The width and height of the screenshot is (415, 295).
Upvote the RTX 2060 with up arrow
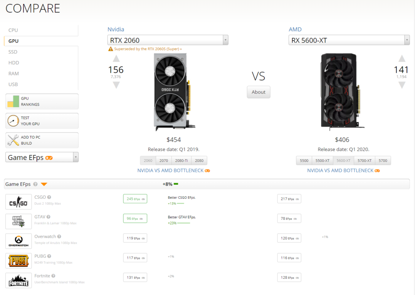click(116, 59)
